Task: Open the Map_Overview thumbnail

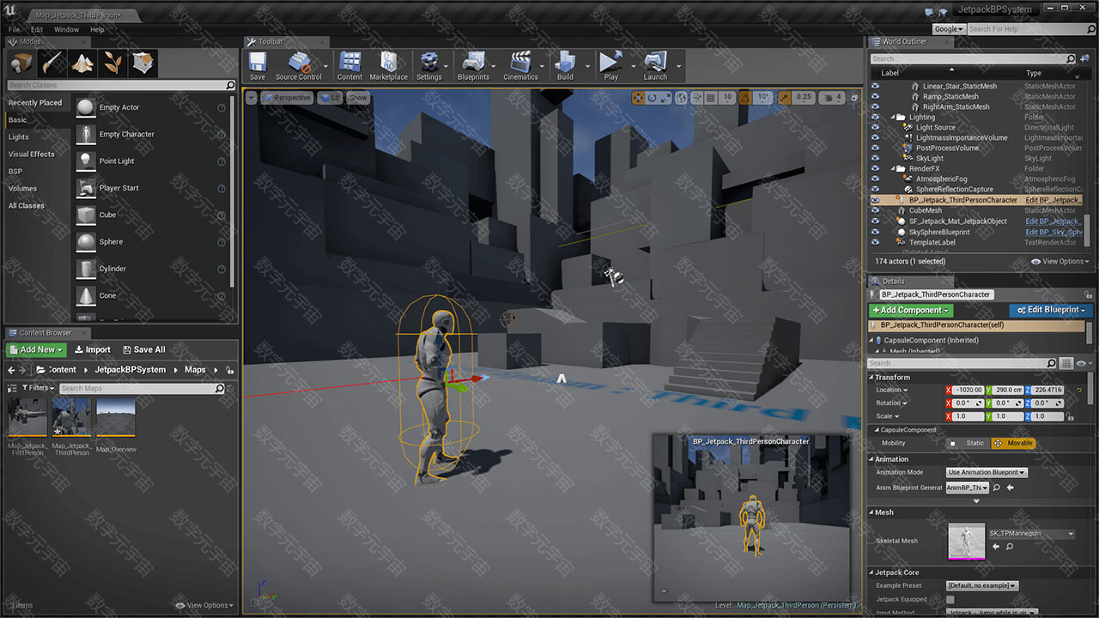Action: (116, 418)
